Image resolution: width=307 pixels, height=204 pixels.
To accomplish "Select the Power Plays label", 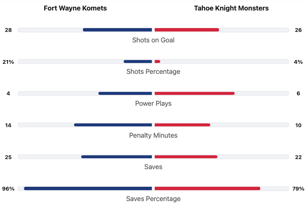I will point(153,103).
